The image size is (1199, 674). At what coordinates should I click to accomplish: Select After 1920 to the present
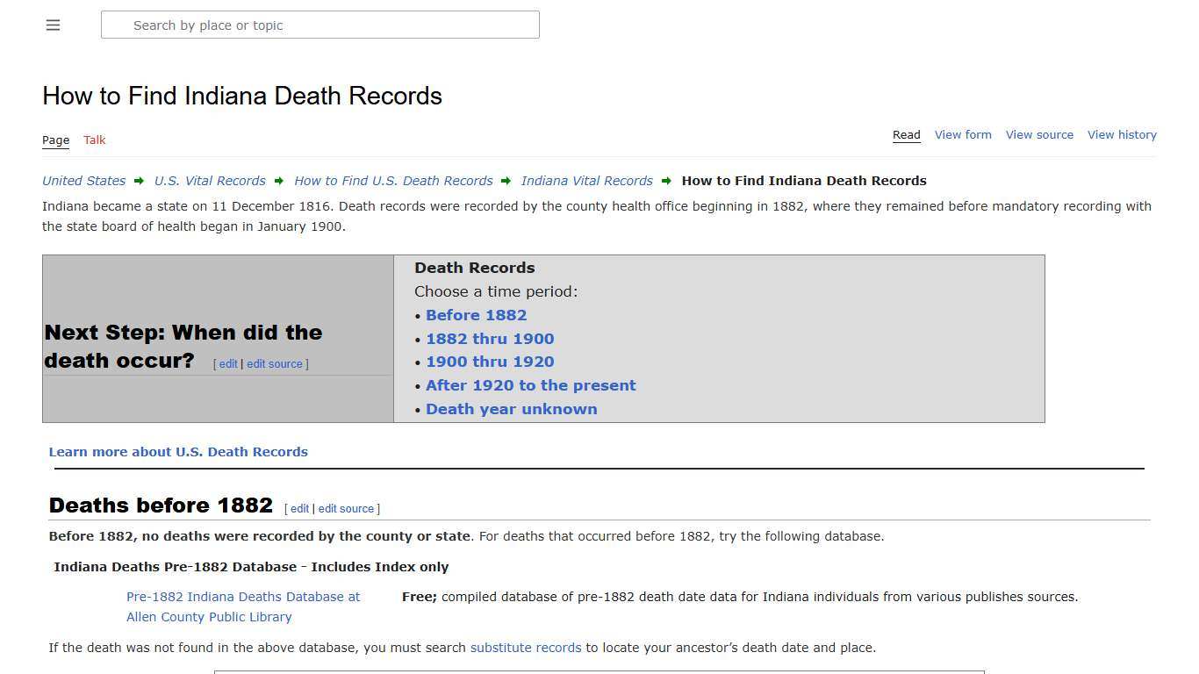(530, 385)
